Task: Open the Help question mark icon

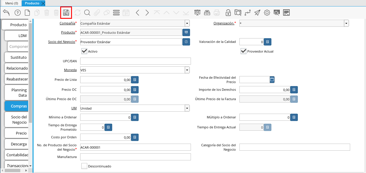Action: (x=17, y=13)
